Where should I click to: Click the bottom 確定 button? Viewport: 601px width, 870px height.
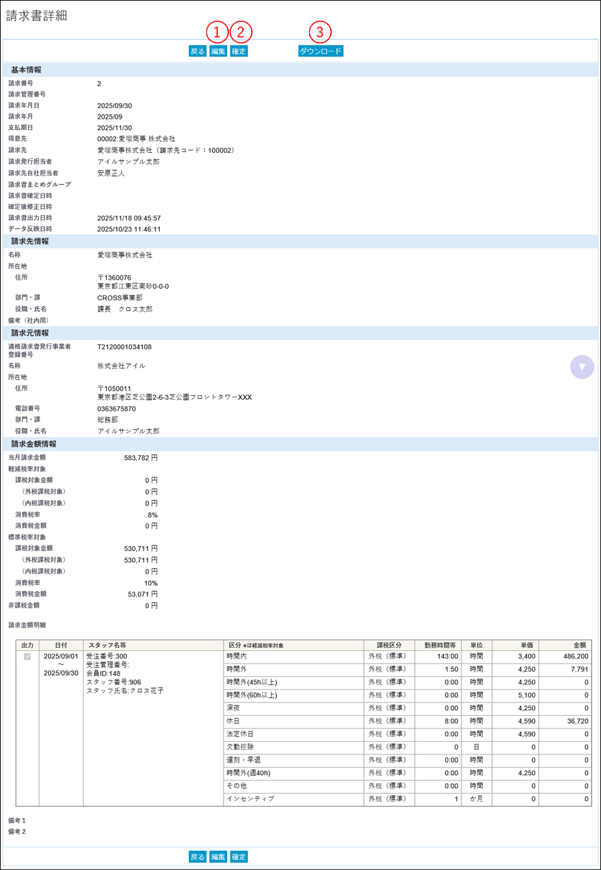[x=239, y=857]
